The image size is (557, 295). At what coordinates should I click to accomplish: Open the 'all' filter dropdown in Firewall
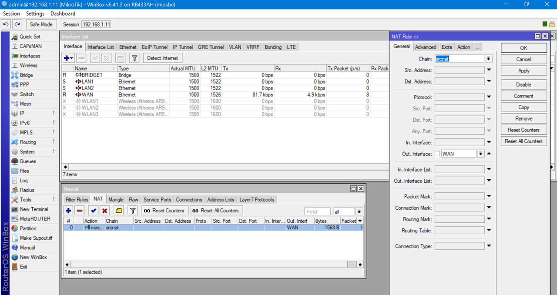pyautogui.click(x=359, y=211)
